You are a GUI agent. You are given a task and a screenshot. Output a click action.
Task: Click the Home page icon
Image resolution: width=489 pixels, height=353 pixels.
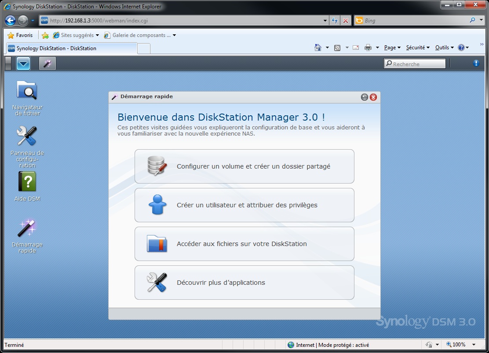[x=318, y=48]
